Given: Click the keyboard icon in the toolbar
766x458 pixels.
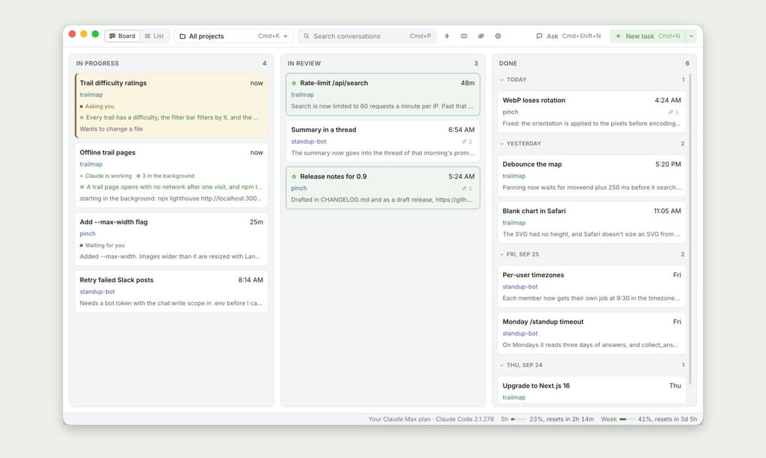Looking at the screenshot, I should [464, 36].
